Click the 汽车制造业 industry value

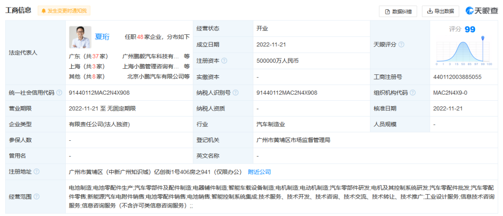[271, 124]
